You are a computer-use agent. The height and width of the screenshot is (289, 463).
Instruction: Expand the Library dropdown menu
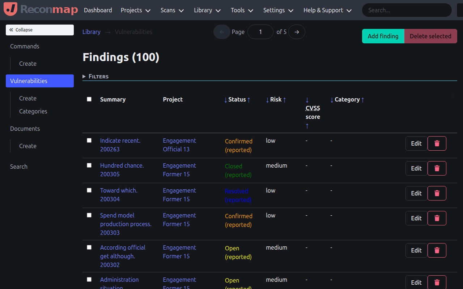pos(207,10)
